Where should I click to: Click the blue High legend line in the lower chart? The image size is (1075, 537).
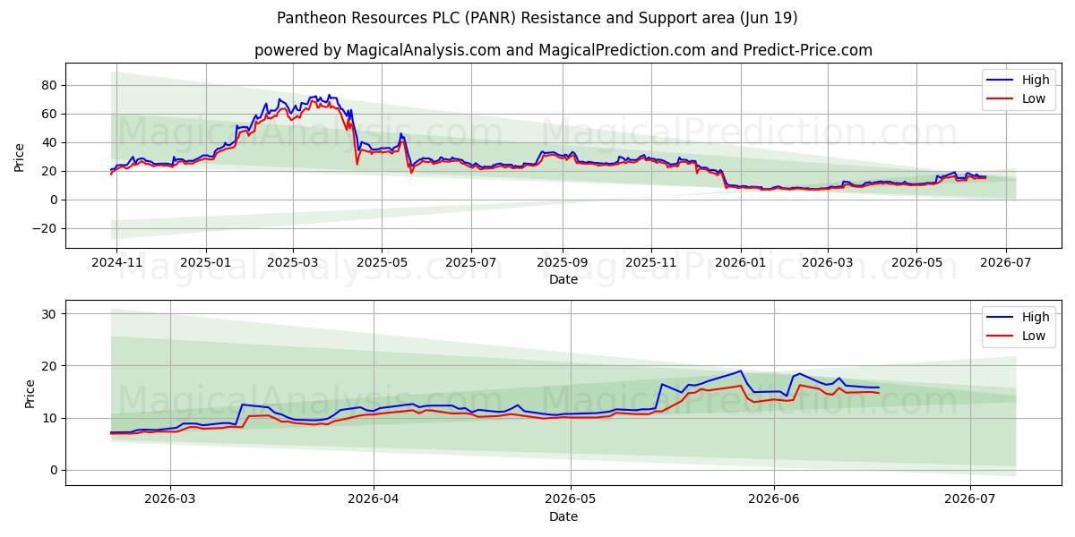click(1001, 318)
